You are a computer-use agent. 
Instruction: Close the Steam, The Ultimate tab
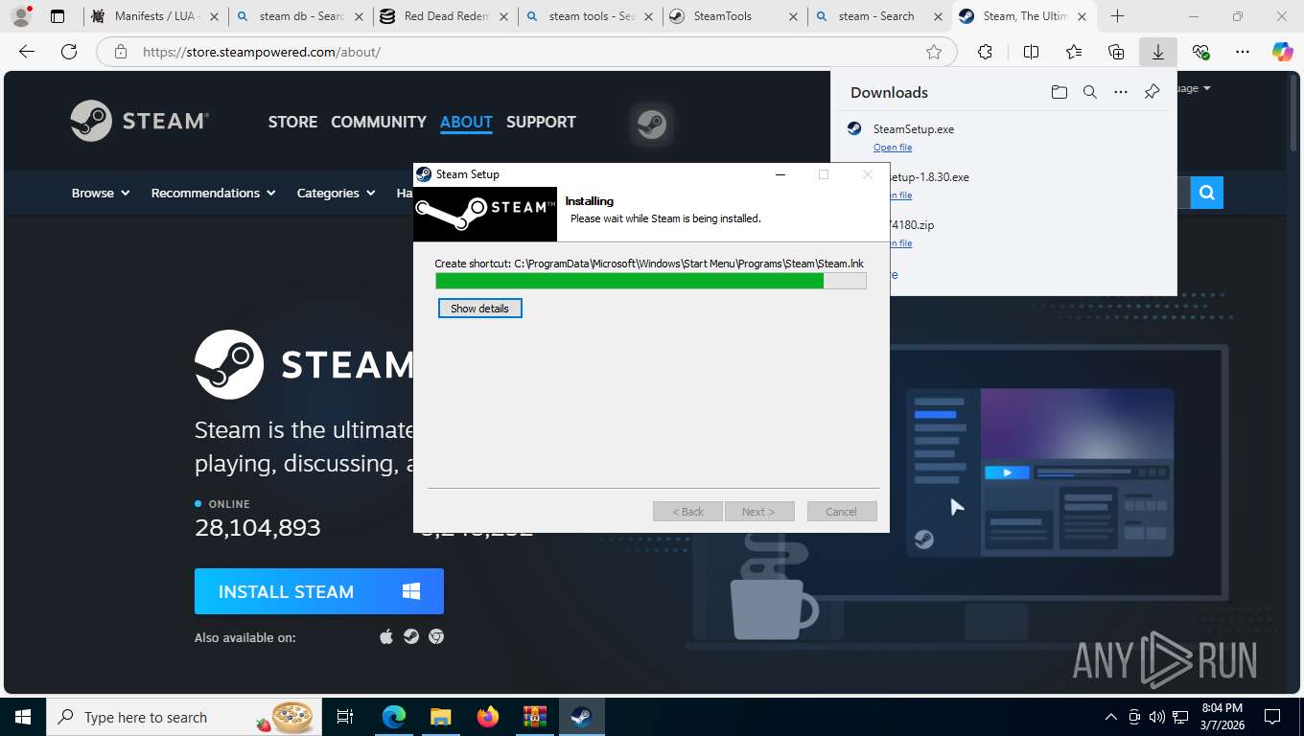click(1082, 16)
